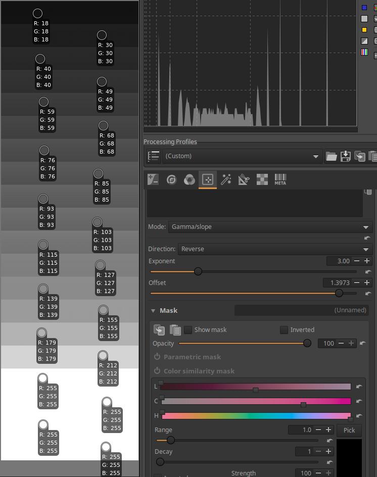Open the Transform tools tab icon
Image resolution: width=377 pixels, height=477 pixels.
244,179
